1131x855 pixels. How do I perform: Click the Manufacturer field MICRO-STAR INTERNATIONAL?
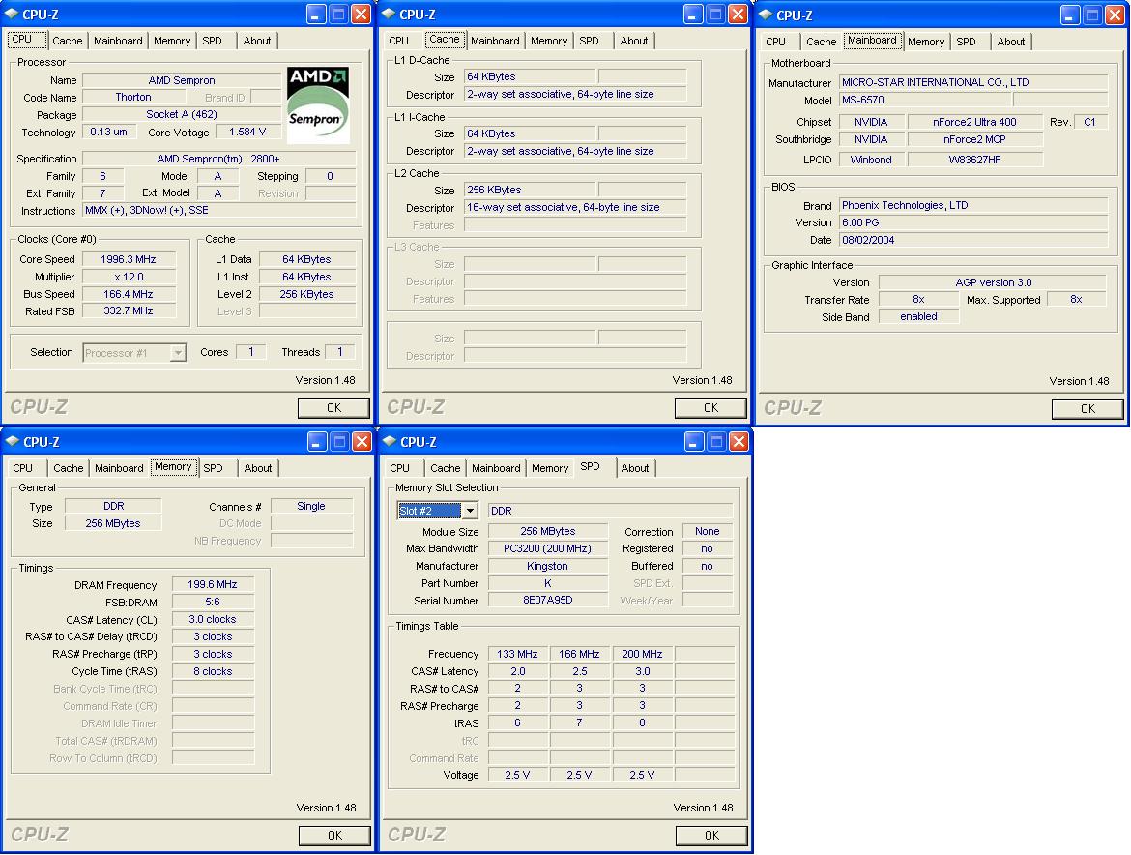coord(973,83)
